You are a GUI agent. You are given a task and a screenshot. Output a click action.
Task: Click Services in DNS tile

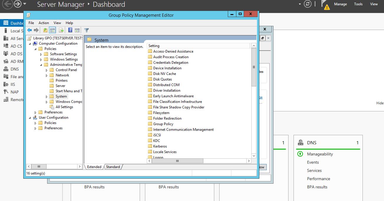314,170
